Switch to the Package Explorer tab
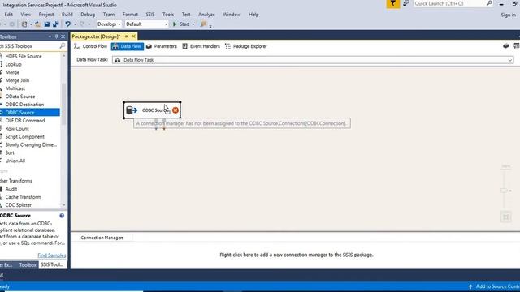Viewport: 520px width, 292px height. (245, 46)
